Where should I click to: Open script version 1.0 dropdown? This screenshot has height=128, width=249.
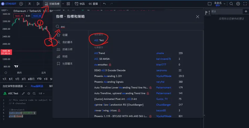point(42,94)
